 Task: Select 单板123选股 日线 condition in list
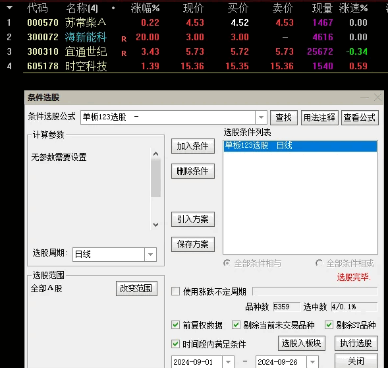click(300, 146)
